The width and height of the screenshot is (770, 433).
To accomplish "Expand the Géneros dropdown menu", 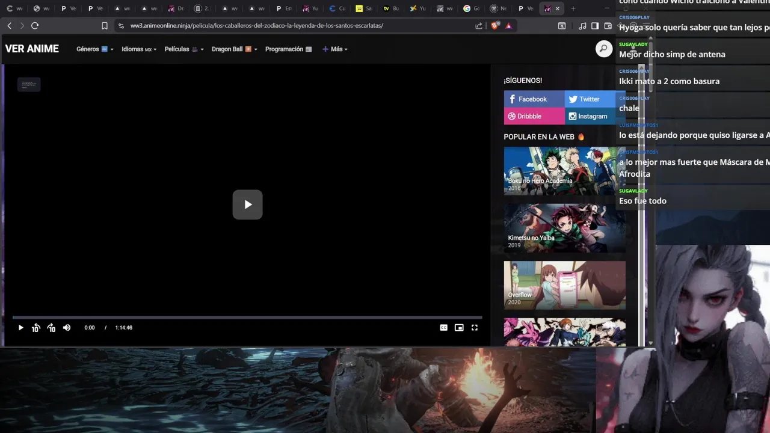I will (x=95, y=49).
